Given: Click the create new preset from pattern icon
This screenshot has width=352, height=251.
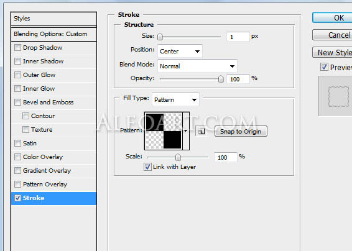Looking at the screenshot, I should [201, 132].
